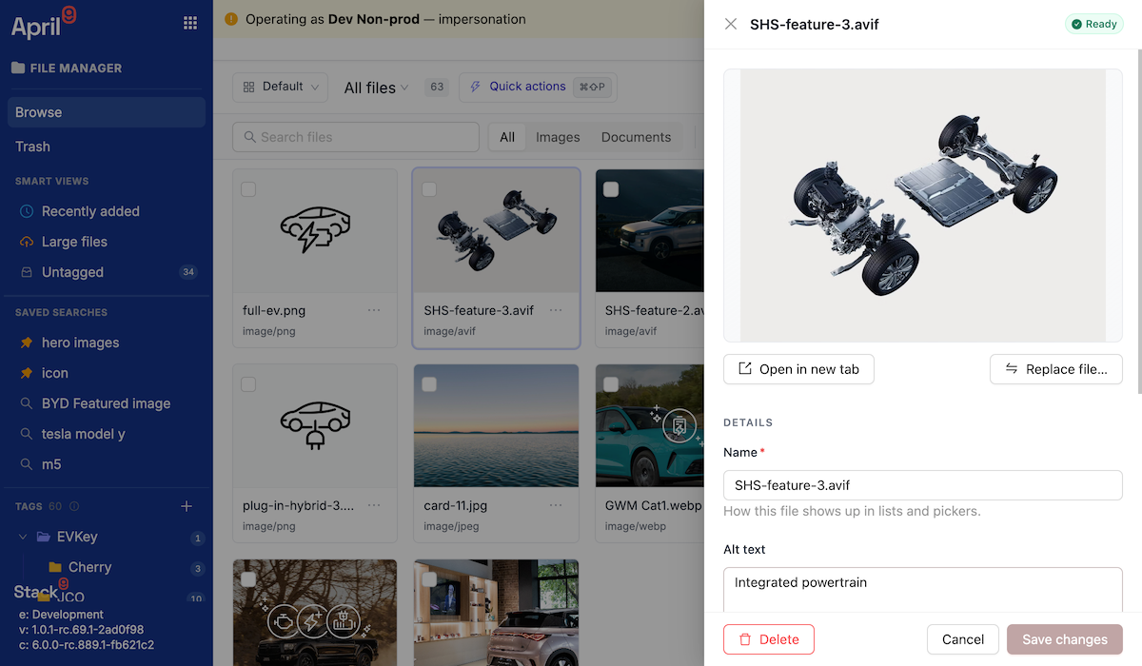
Task: Select the card-11.jpg checkbox
Action: point(429,384)
